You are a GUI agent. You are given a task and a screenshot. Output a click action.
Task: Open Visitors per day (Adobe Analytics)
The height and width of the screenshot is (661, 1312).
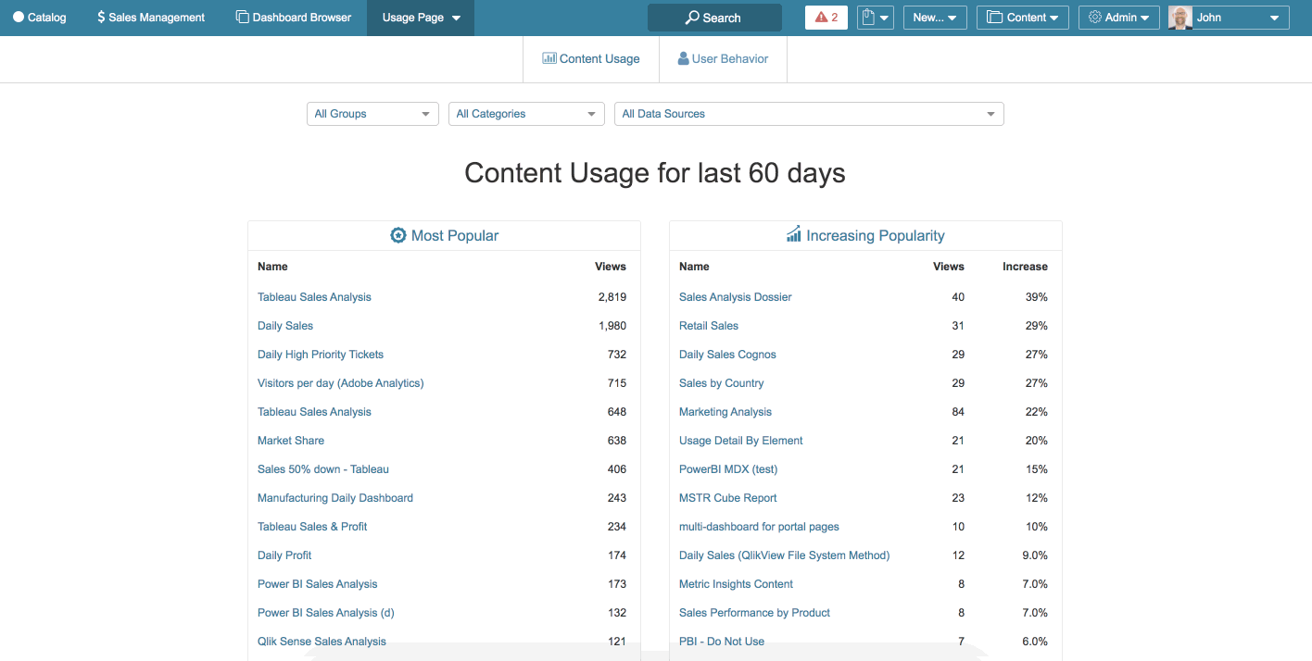pos(341,383)
